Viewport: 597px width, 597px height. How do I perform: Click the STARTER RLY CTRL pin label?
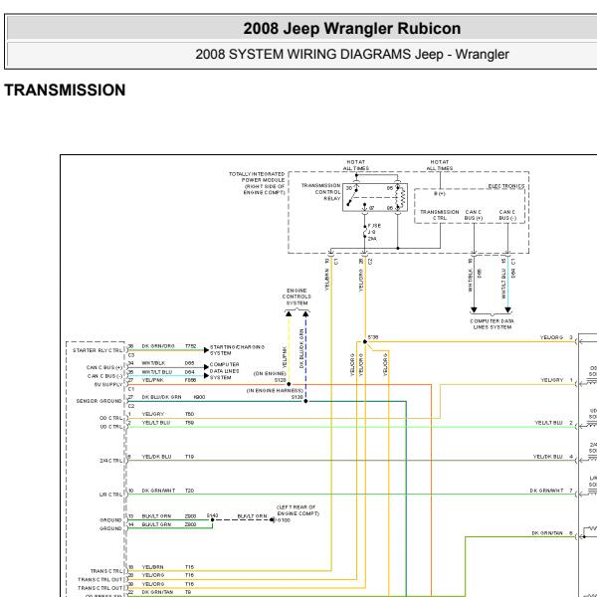98,350
